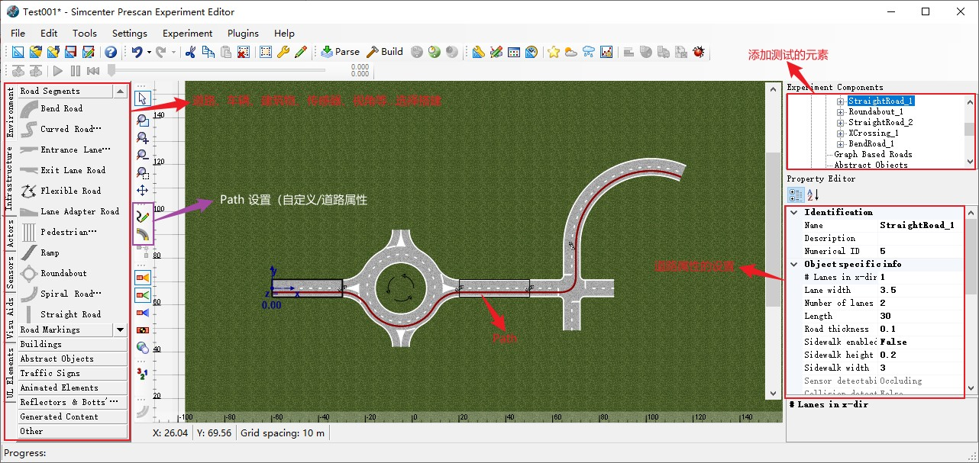The image size is (979, 463).
Task: Click the alphabetical sort button in Property Editor
Action: pos(813,195)
